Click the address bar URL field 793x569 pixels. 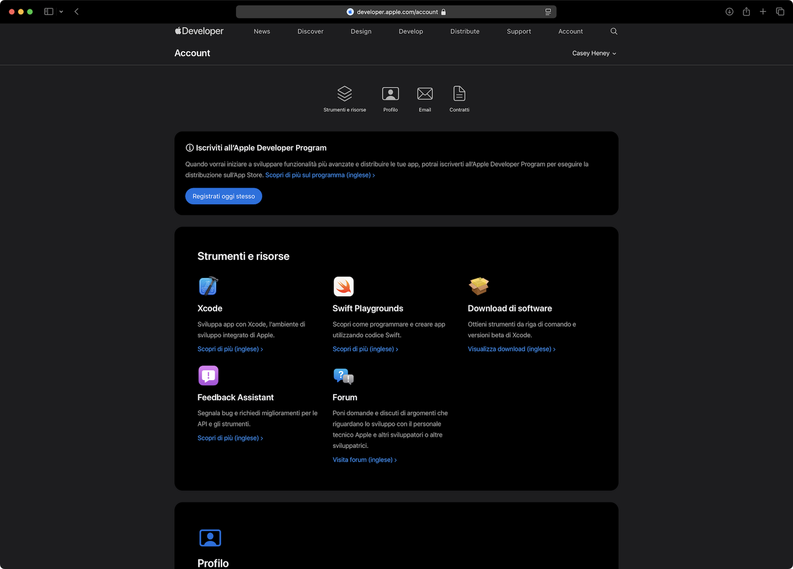(x=396, y=12)
